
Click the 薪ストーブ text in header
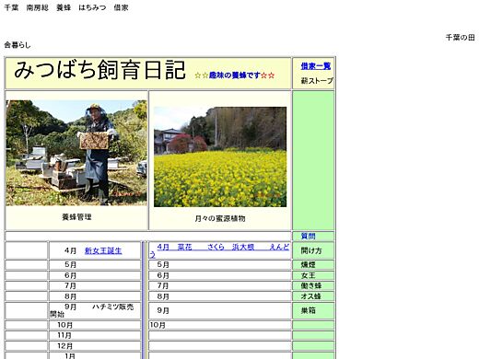coord(317,81)
